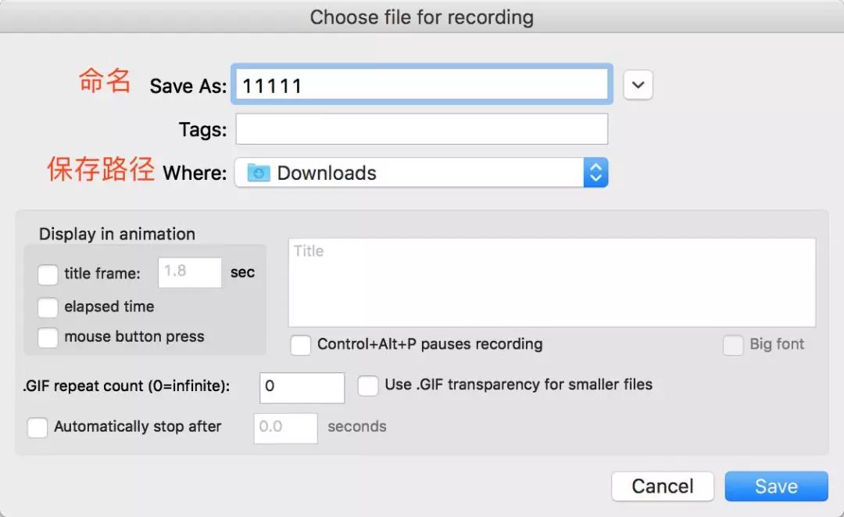
Task: Click the Tags input field
Action: pyautogui.click(x=422, y=129)
